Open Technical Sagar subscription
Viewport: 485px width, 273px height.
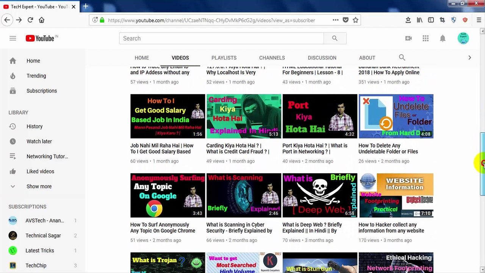pyautogui.click(x=42, y=235)
